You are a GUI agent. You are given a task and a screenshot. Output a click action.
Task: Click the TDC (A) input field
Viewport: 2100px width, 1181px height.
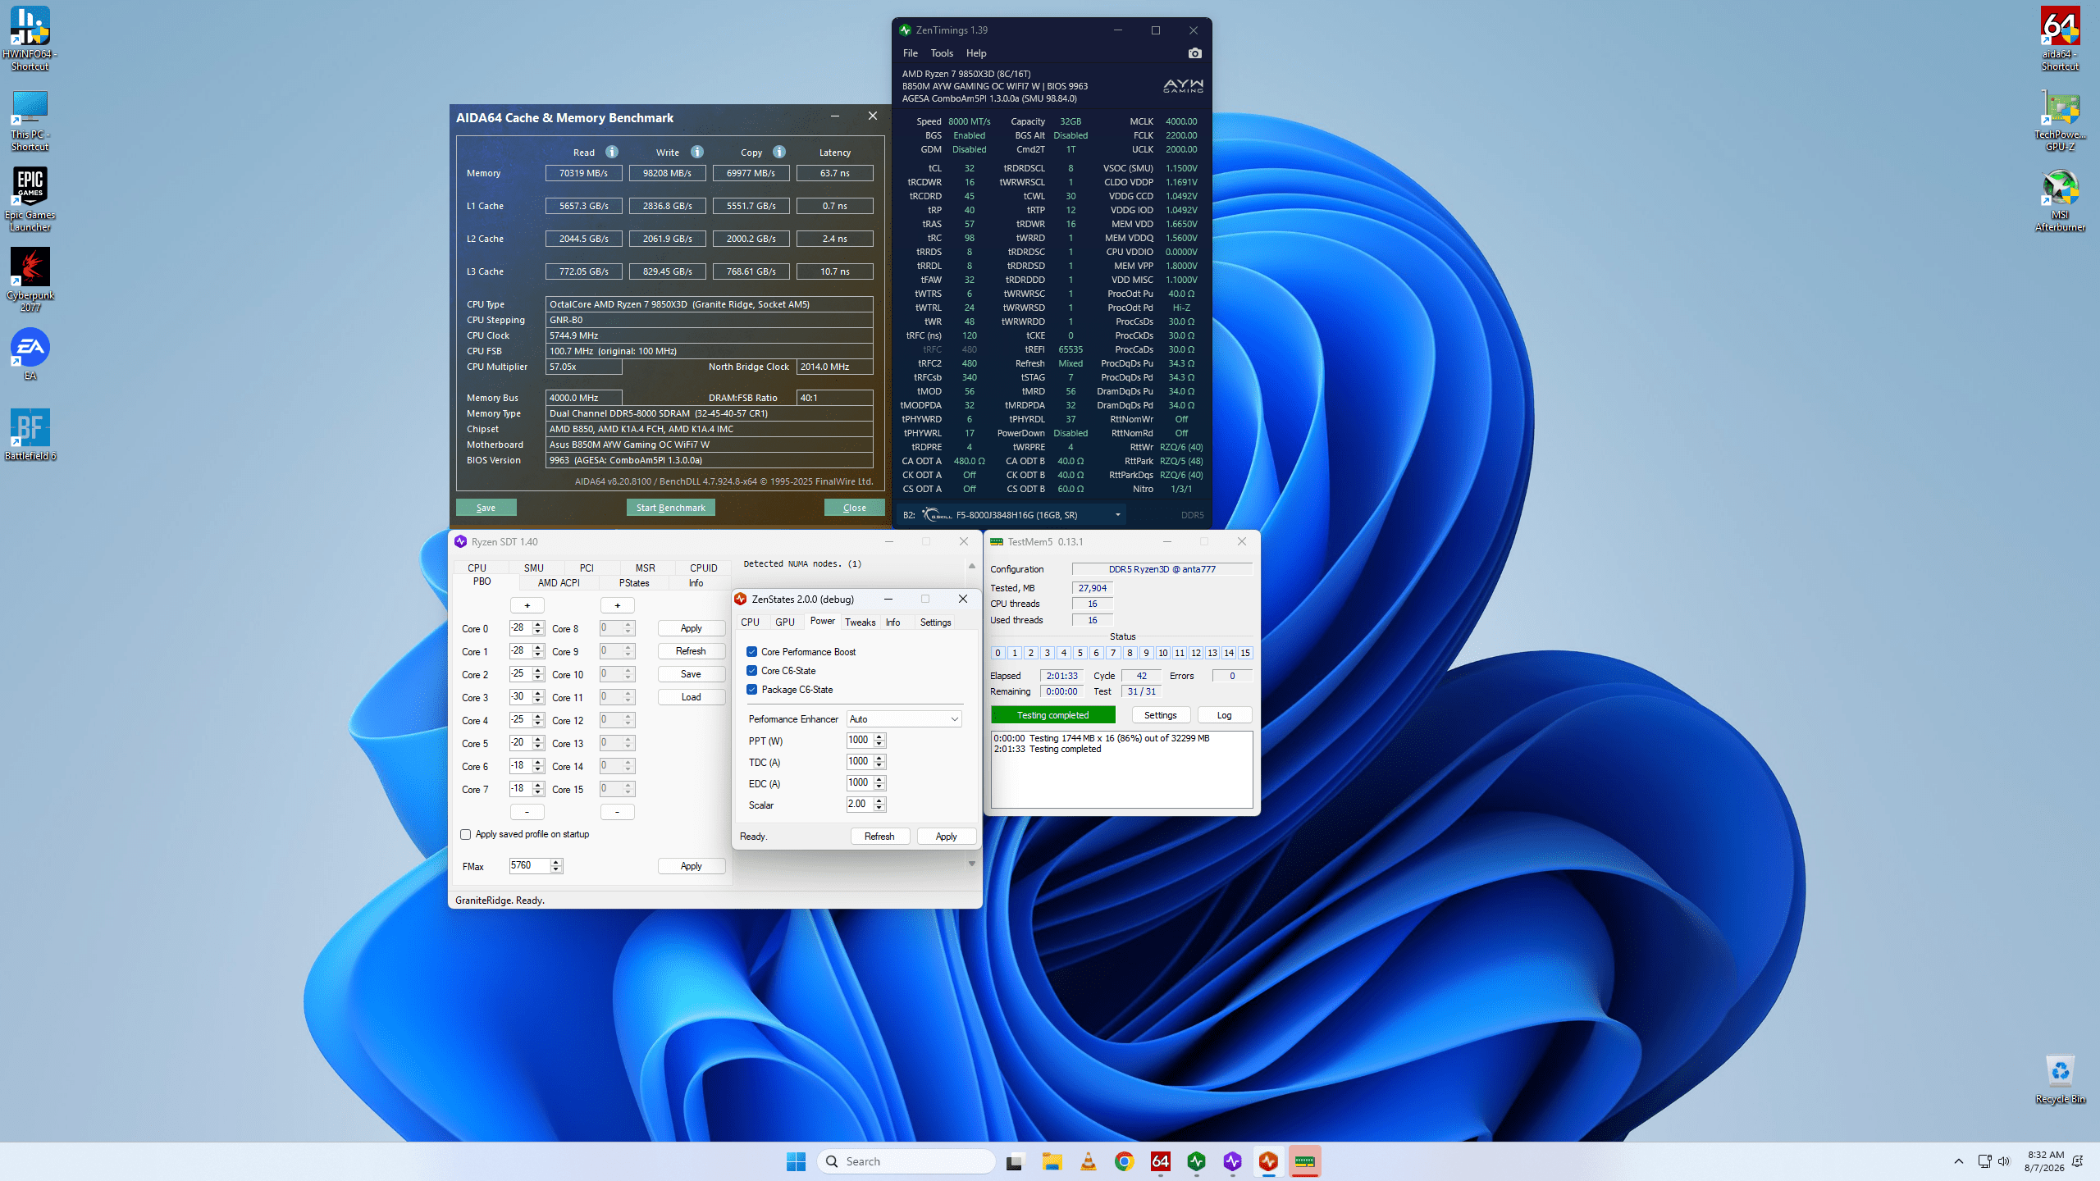860,762
